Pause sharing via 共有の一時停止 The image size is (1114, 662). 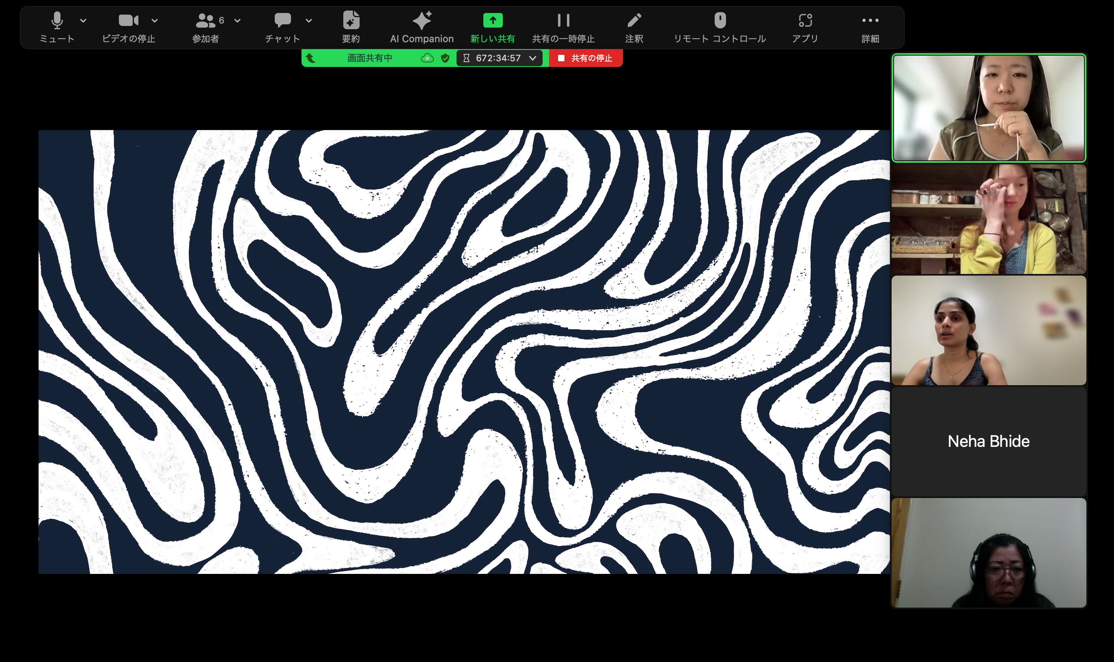click(563, 21)
